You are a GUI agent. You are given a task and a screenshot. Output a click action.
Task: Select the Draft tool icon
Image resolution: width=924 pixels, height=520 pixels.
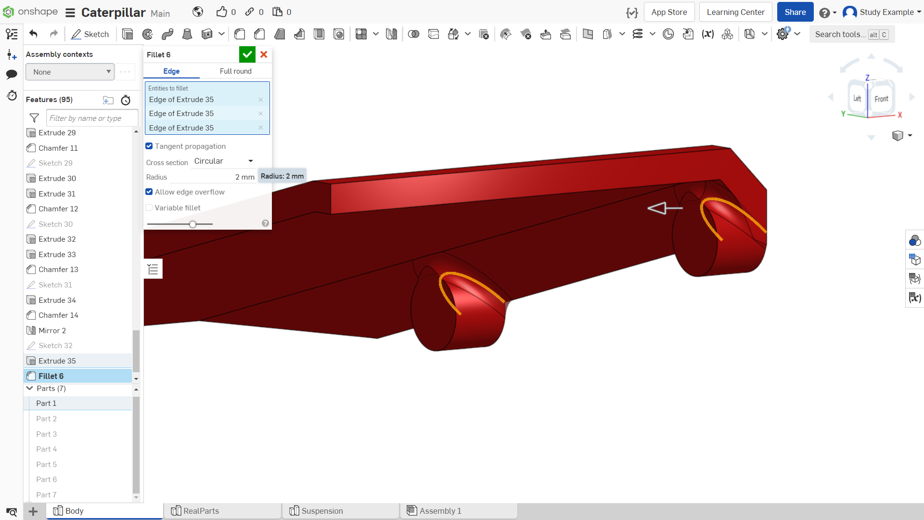click(280, 34)
